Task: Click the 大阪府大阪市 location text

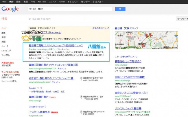Action: pyautogui.click(x=8, y=63)
